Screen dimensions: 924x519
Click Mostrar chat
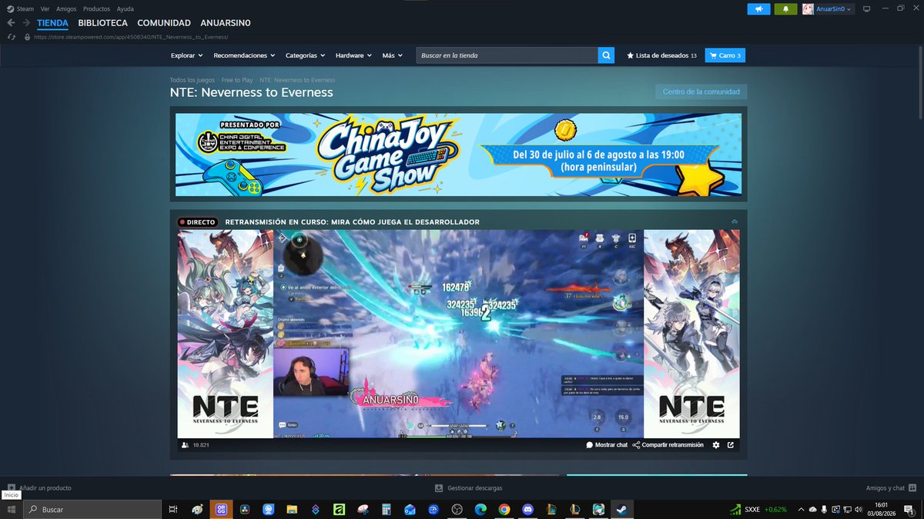point(607,445)
